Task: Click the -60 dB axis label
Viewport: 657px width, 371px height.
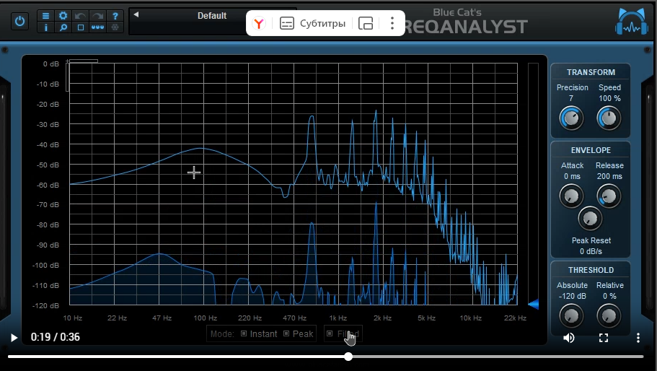Action: pyautogui.click(x=48, y=185)
